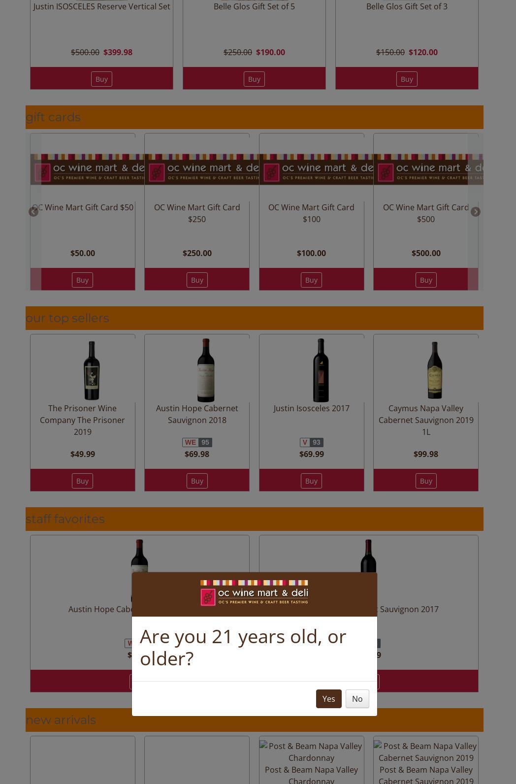The height and width of the screenshot is (784, 516).
Task: Click OC Wine Mart logo in age dialog
Action: pos(254,593)
